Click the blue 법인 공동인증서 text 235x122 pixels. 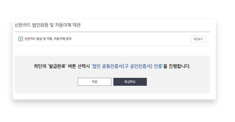pyautogui.click(x=107, y=66)
